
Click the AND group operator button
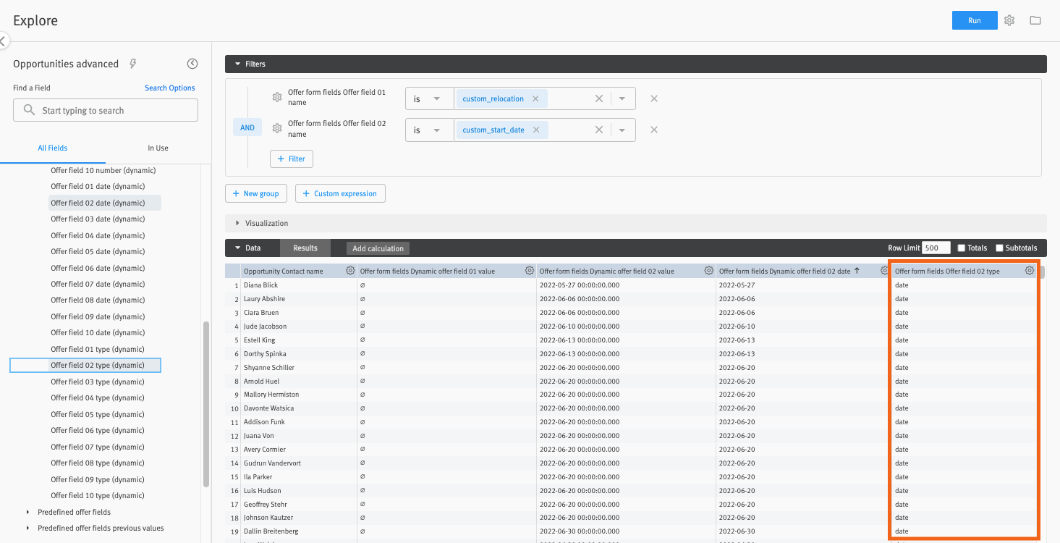pos(247,127)
